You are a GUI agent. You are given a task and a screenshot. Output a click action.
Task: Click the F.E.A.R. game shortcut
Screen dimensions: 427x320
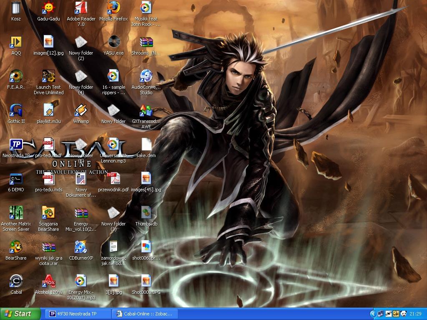(16, 76)
